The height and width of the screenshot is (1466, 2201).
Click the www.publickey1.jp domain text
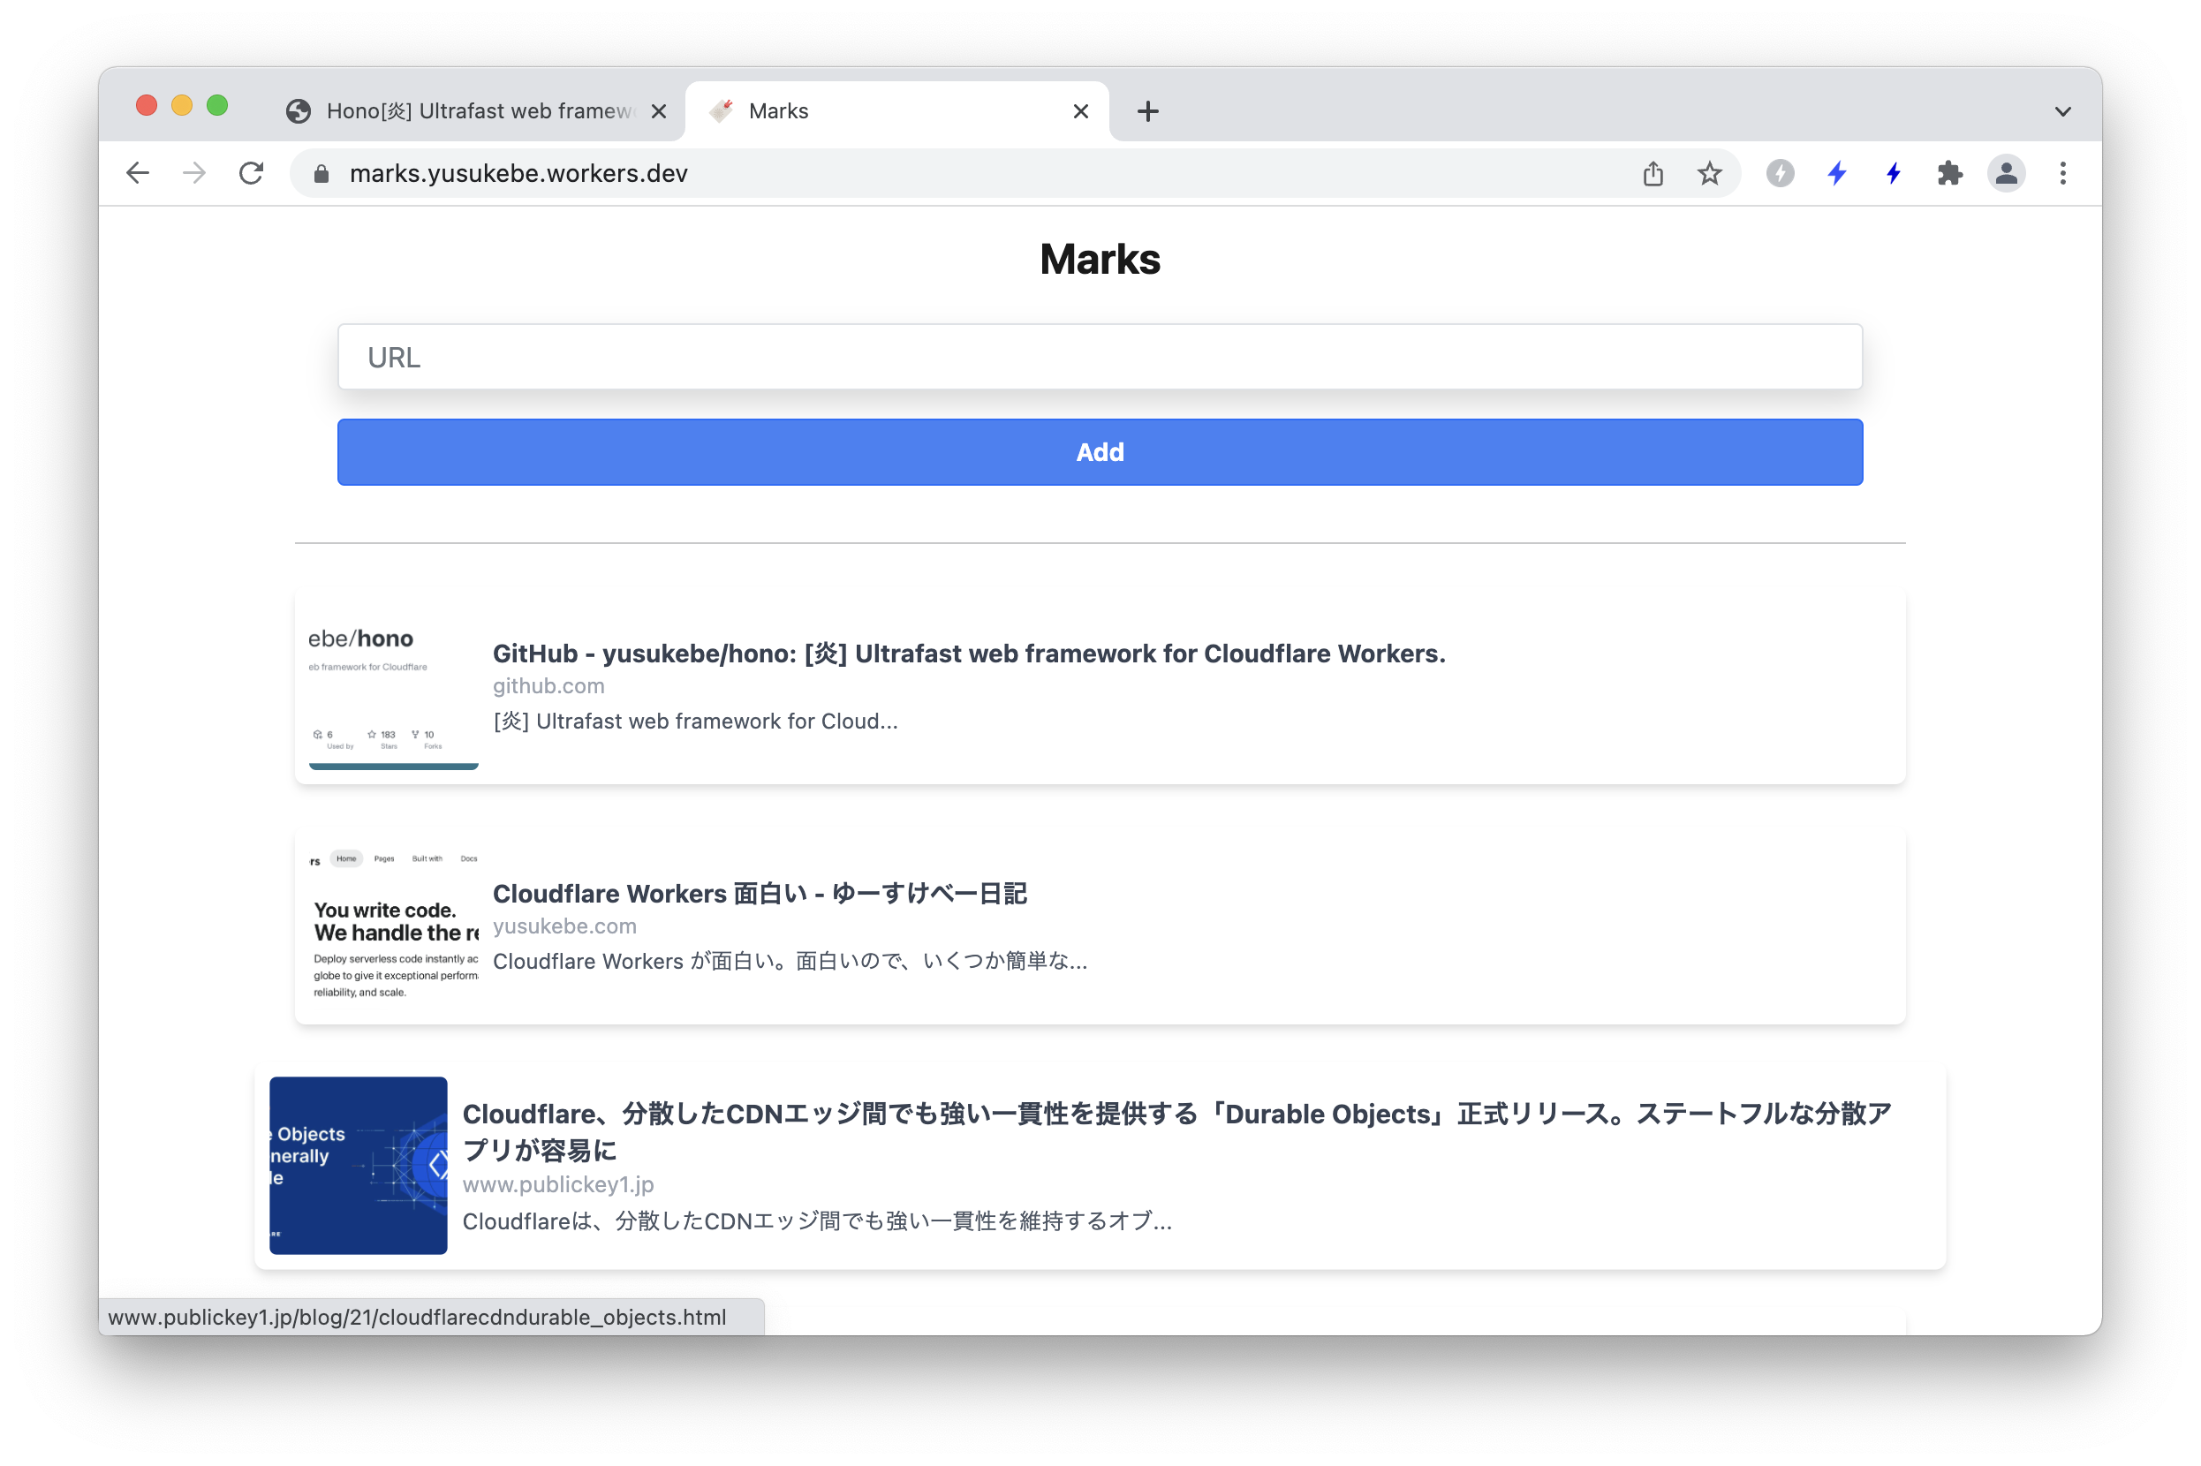[x=558, y=1184]
